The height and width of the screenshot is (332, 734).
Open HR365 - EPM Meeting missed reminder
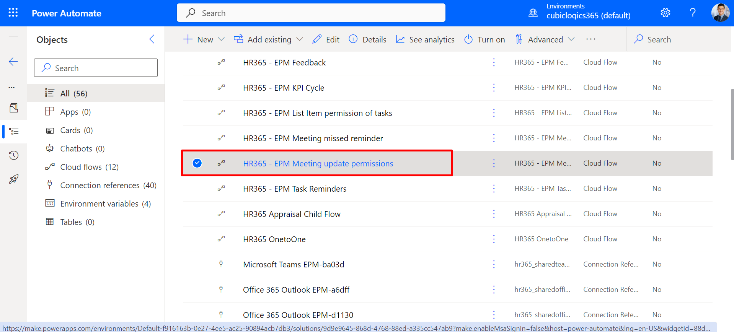pos(313,138)
